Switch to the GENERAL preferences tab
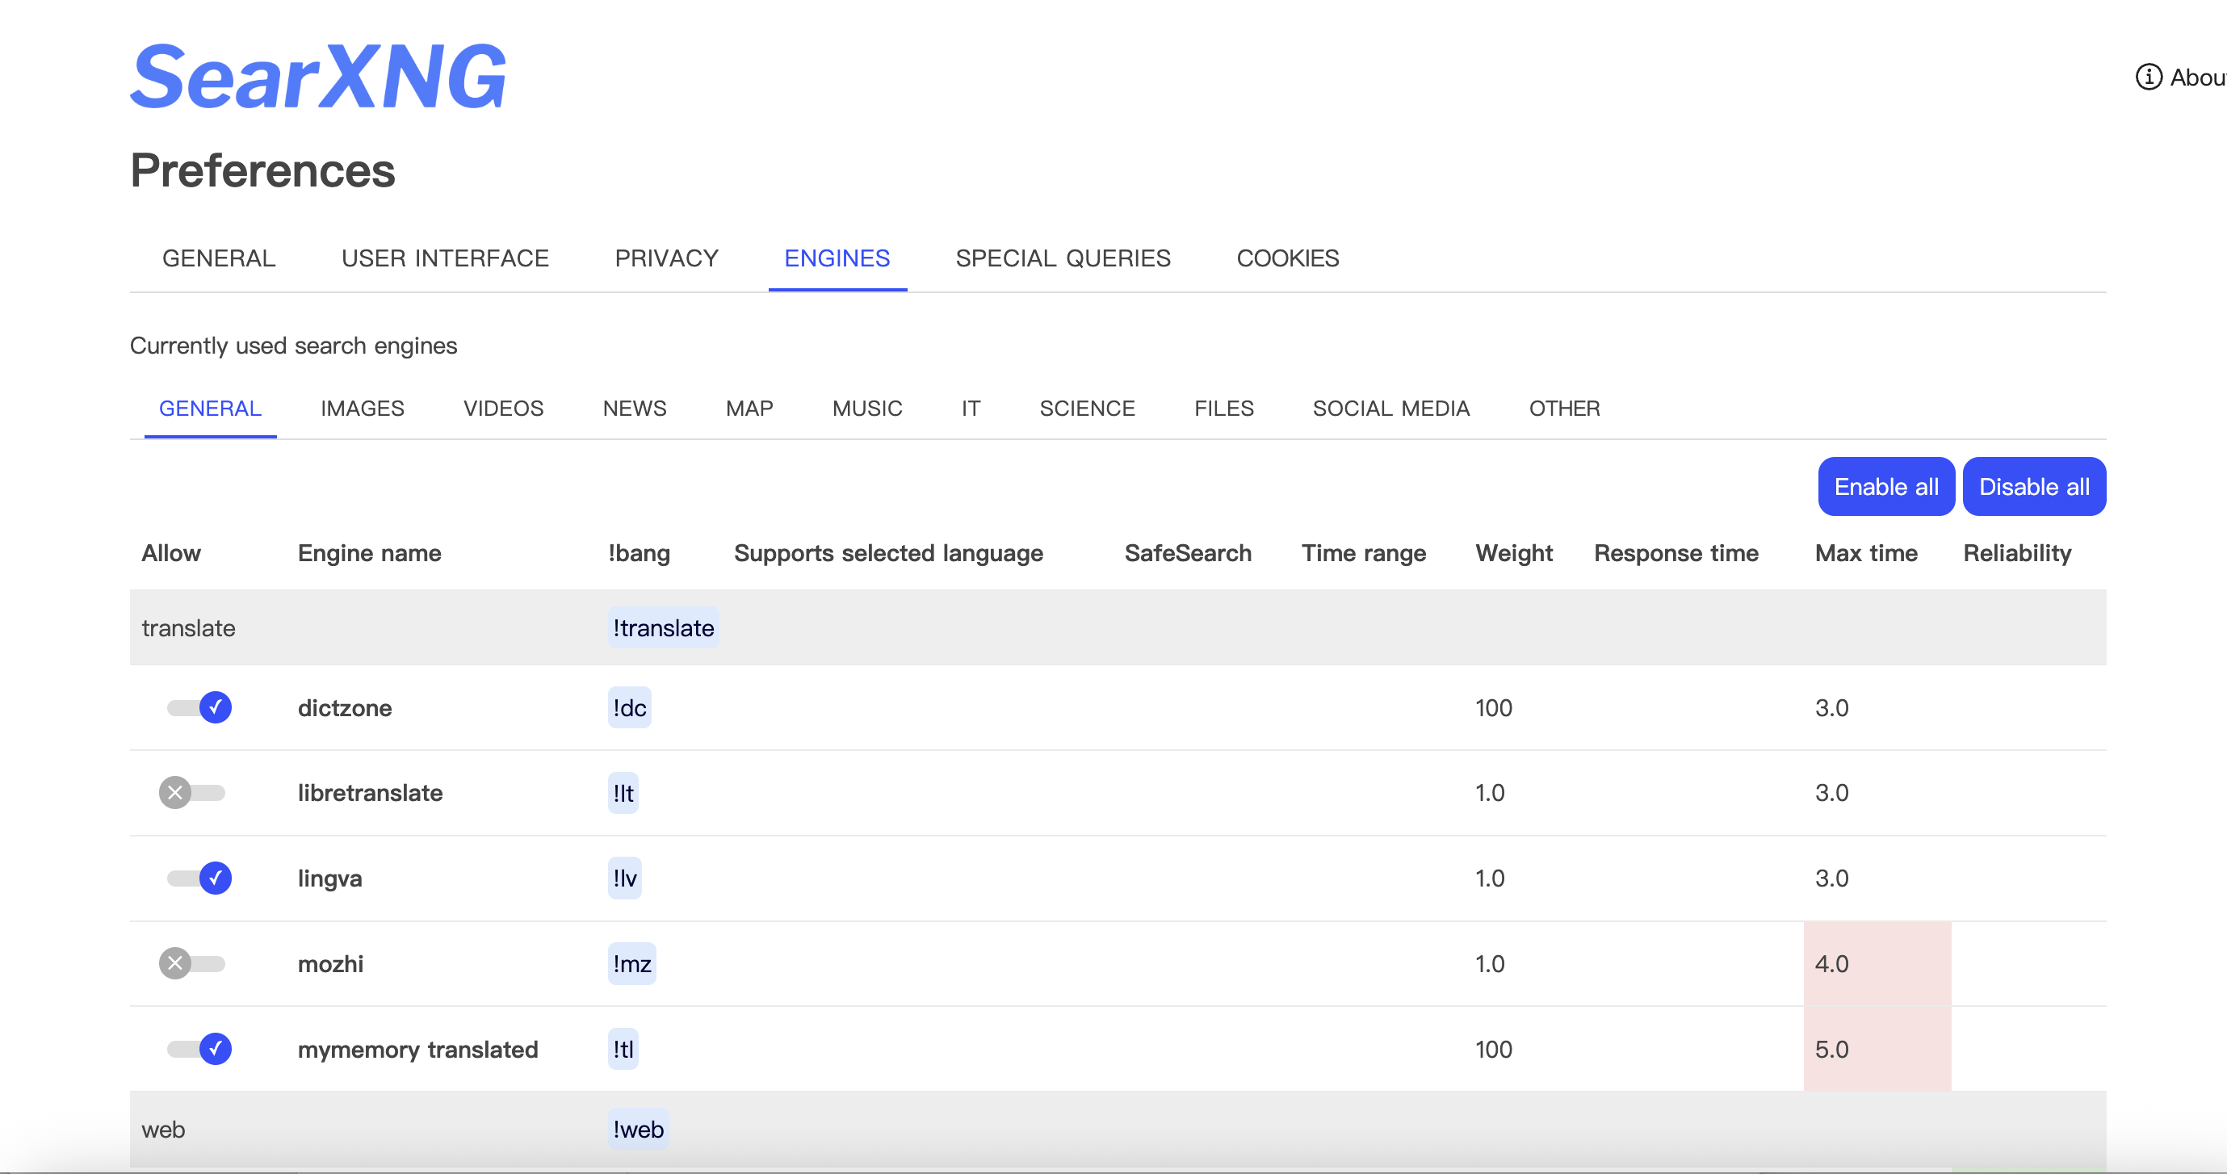This screenshot has width=2227, height=1174. coord(219,258)
